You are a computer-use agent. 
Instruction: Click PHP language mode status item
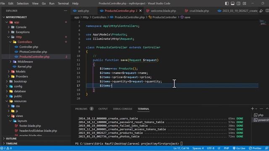click(x=226, y=148)
